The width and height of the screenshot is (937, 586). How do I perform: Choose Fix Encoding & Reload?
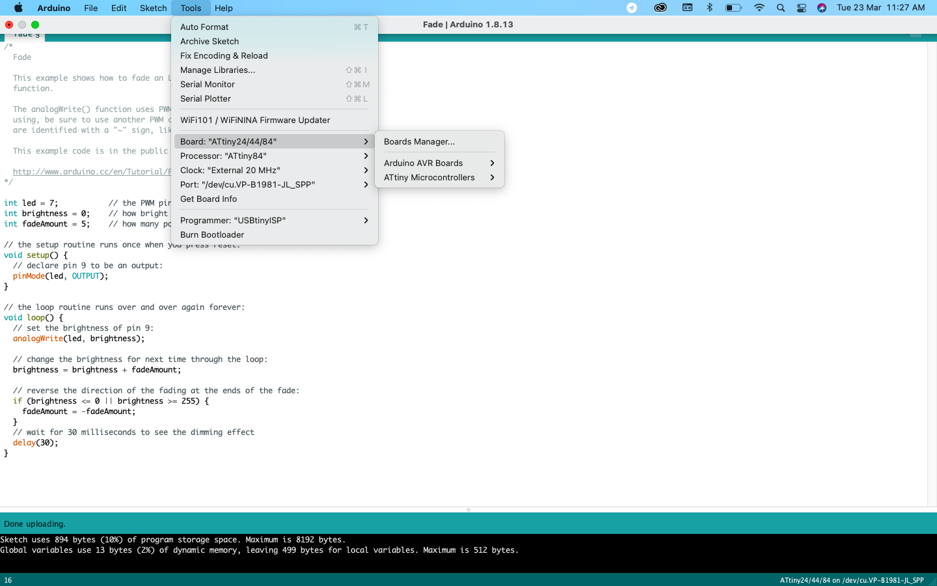[x=275, y=55]
